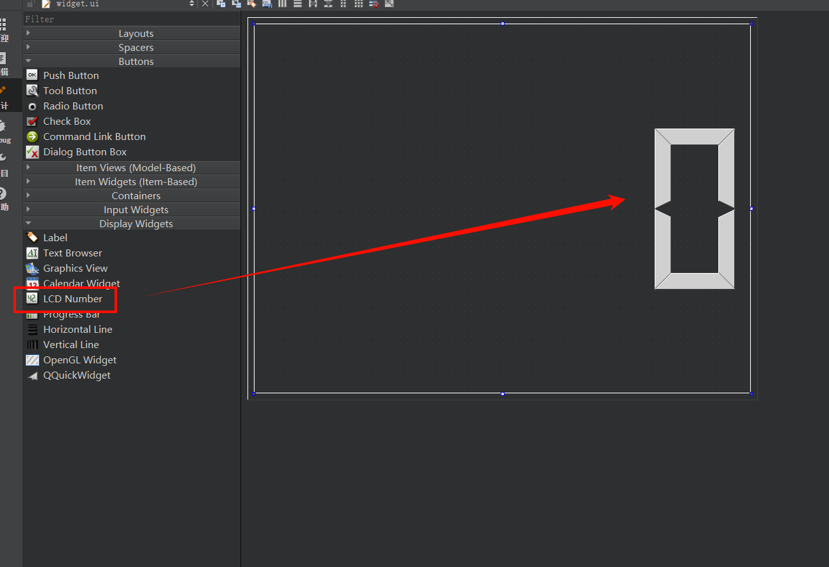Open the Help mode in sidebar

[x=4, y=196]
